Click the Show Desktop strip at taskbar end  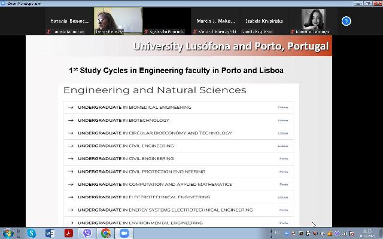tap(381, 234)
